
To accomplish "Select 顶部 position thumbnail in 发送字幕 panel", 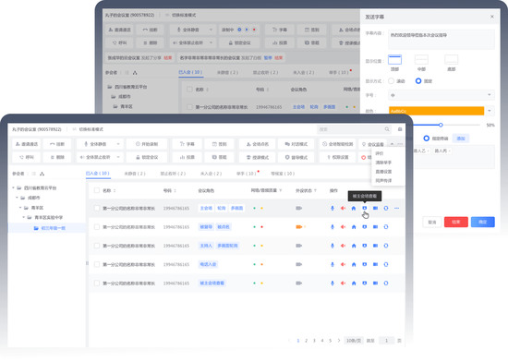I will (x=394, y=60).
